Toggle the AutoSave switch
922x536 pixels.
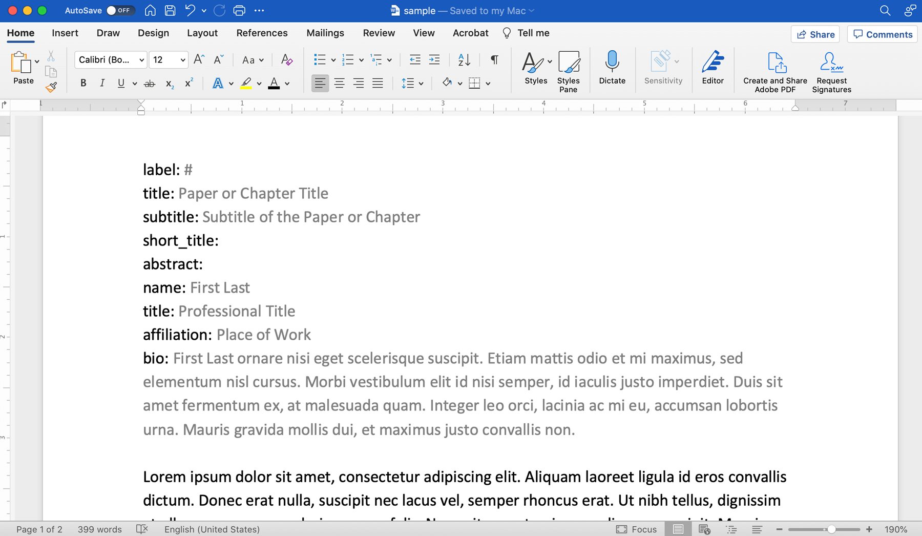(120, 10)
